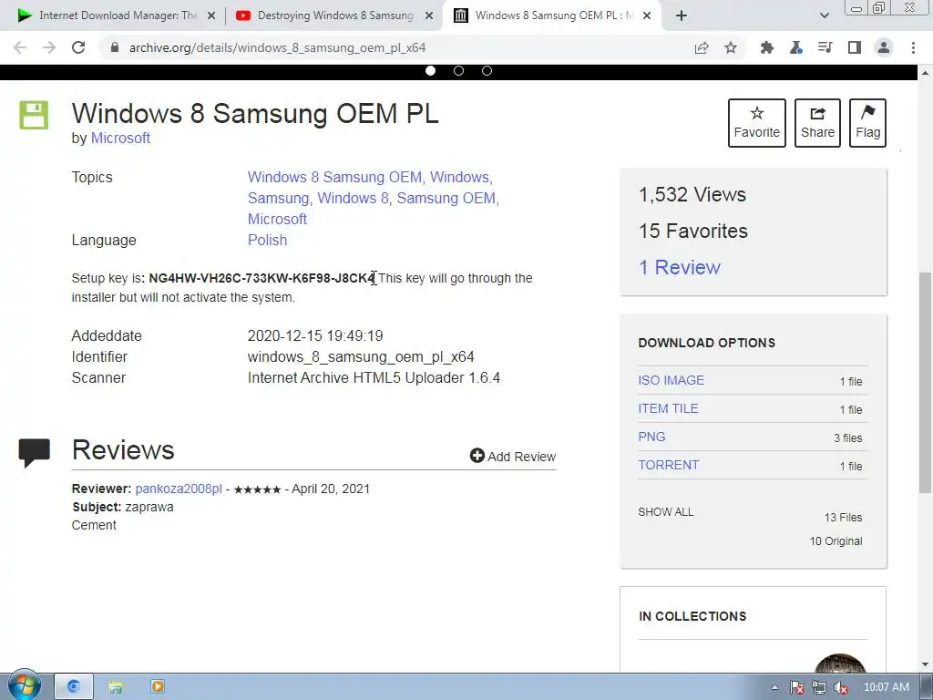Viewport: 933px width, 700px height.
Task: Click the scrollbar down arrow
Action: point(925,664)
